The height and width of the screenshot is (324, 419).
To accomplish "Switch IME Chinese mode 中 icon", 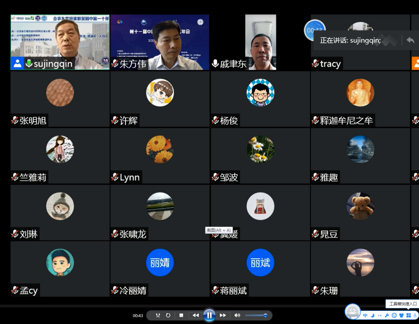I will 365,315.
